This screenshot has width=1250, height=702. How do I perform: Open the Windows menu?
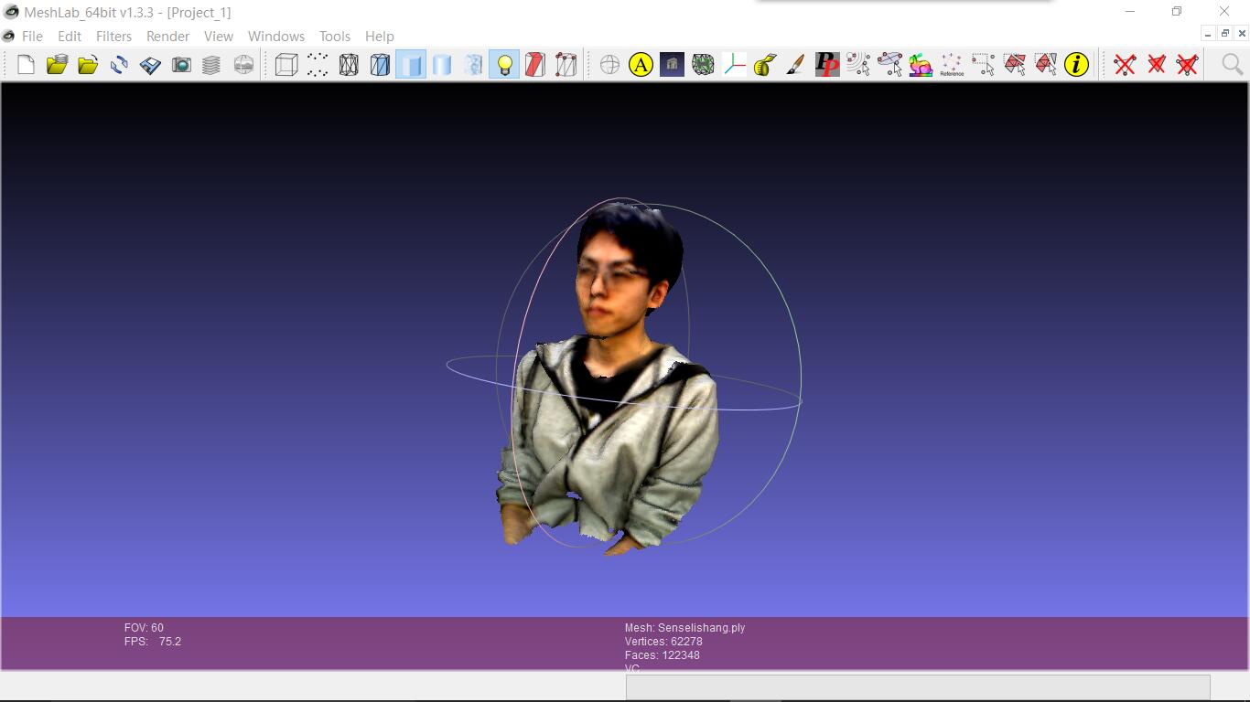coord(275,36)
